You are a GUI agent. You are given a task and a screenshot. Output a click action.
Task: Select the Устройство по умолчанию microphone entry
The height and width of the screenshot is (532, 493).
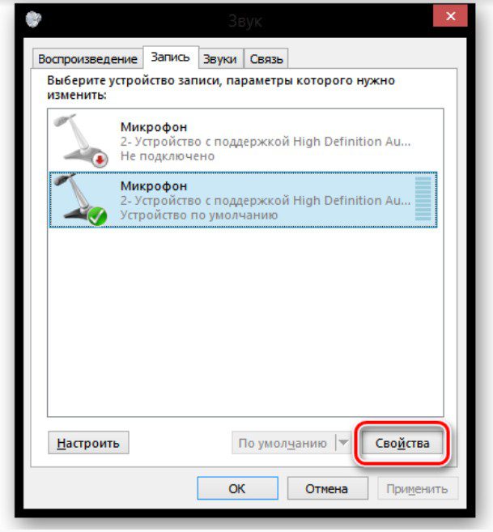[x=243, y=200]
